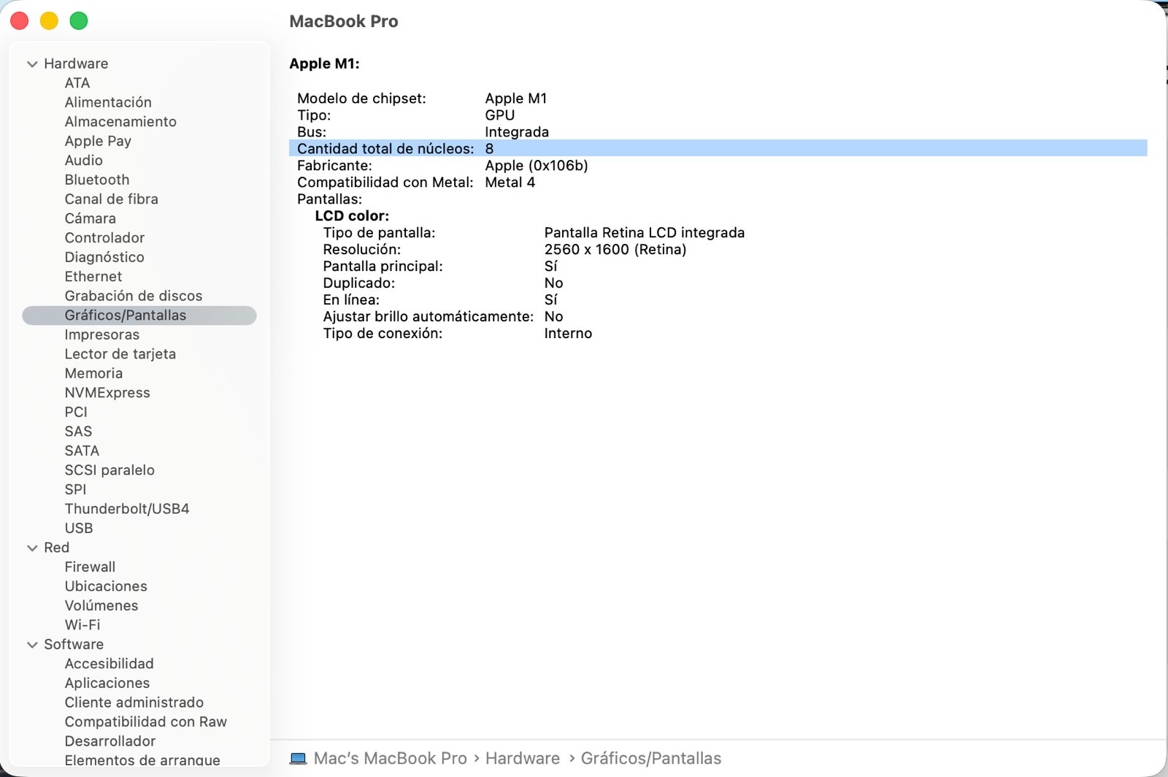Viewport: 1168px width, 777px height.
Task: Select SAS in the sidebar
Action: tap(78, 432)
